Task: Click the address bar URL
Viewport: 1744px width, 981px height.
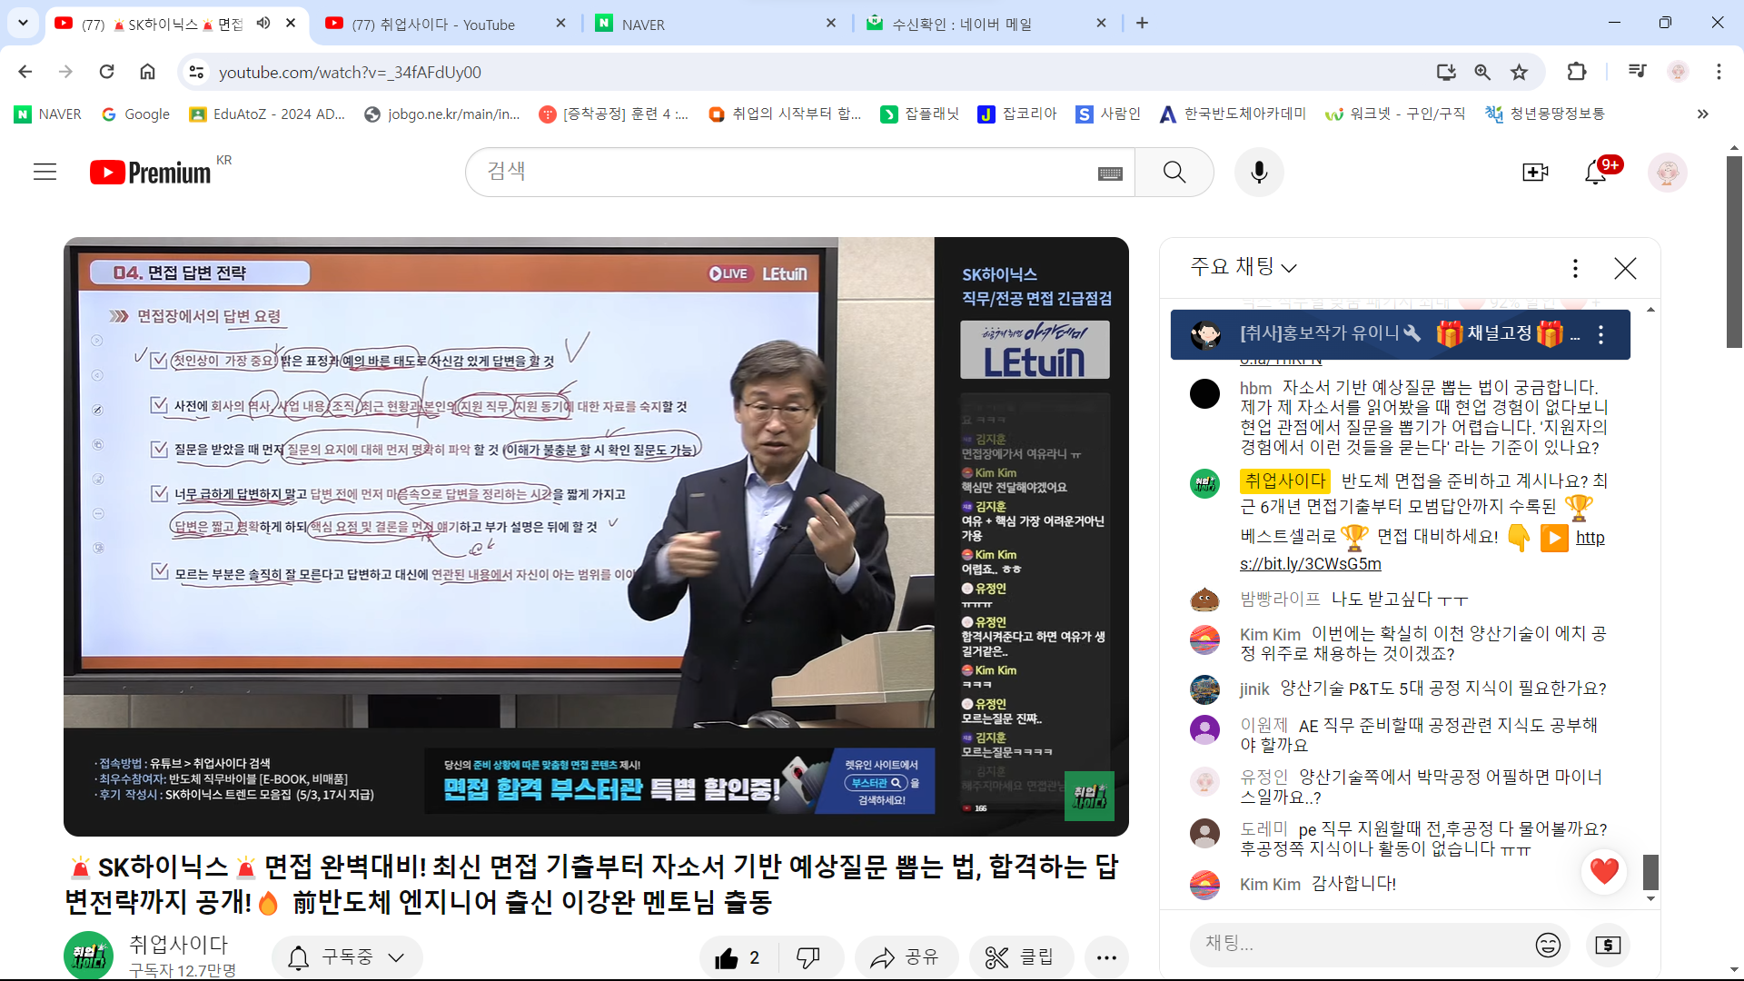Action: click(350, 72)
